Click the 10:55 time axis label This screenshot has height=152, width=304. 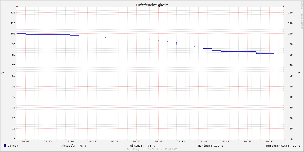[x=270, y=142]
